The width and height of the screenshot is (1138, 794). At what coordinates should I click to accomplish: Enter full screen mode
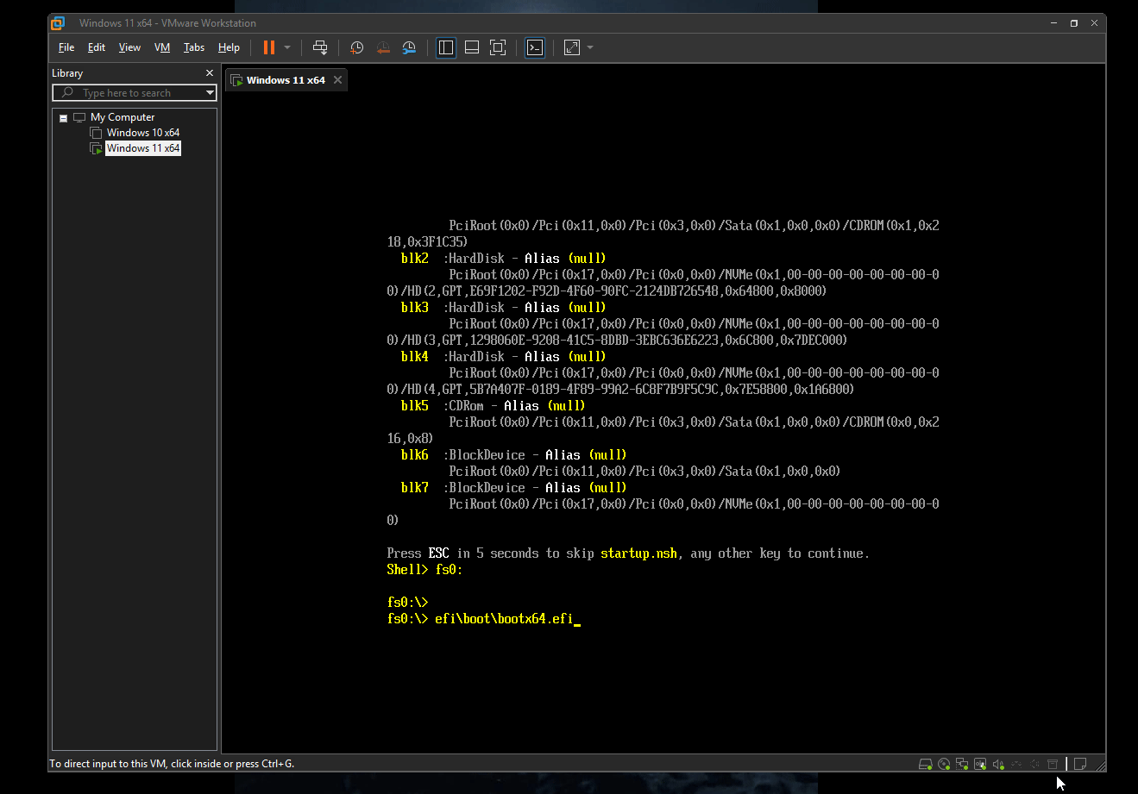tap(498, 47)
